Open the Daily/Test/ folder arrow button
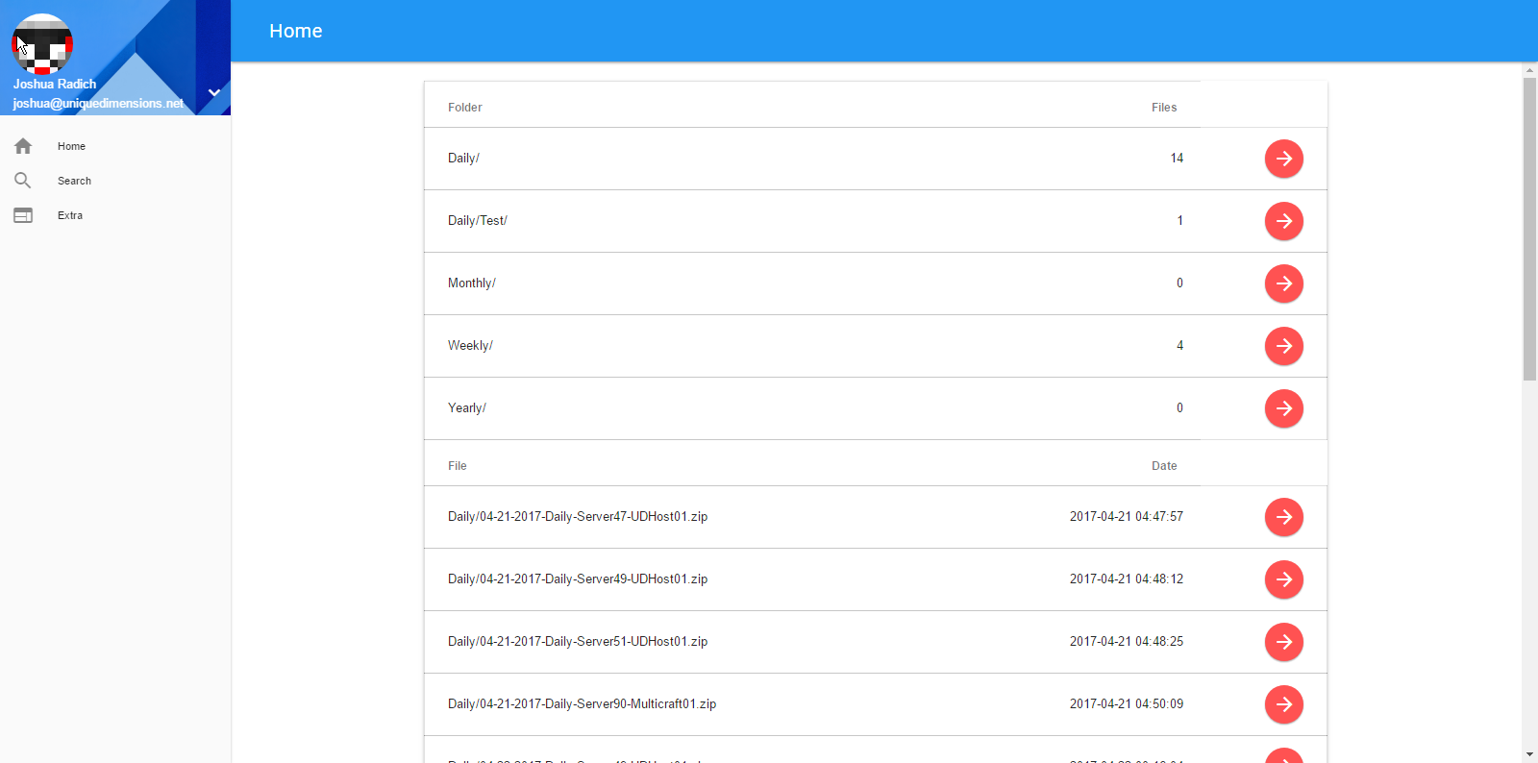 1283,221
